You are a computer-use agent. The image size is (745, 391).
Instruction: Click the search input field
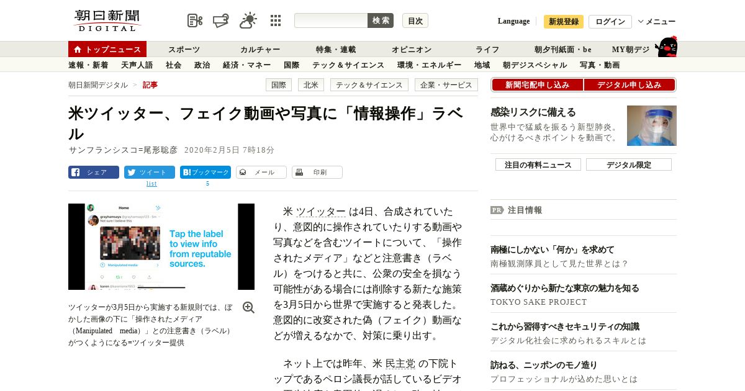click(331, 20)
